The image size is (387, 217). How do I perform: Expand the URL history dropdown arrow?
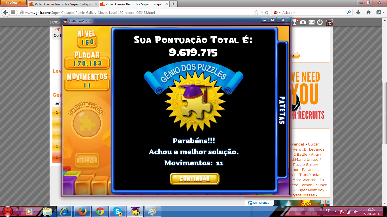(x=262, y=12)
